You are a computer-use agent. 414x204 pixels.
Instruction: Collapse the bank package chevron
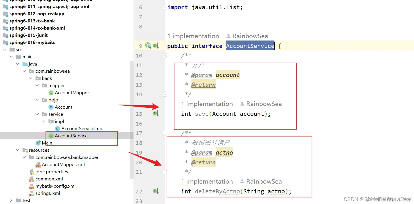click(x=31, y=78)
